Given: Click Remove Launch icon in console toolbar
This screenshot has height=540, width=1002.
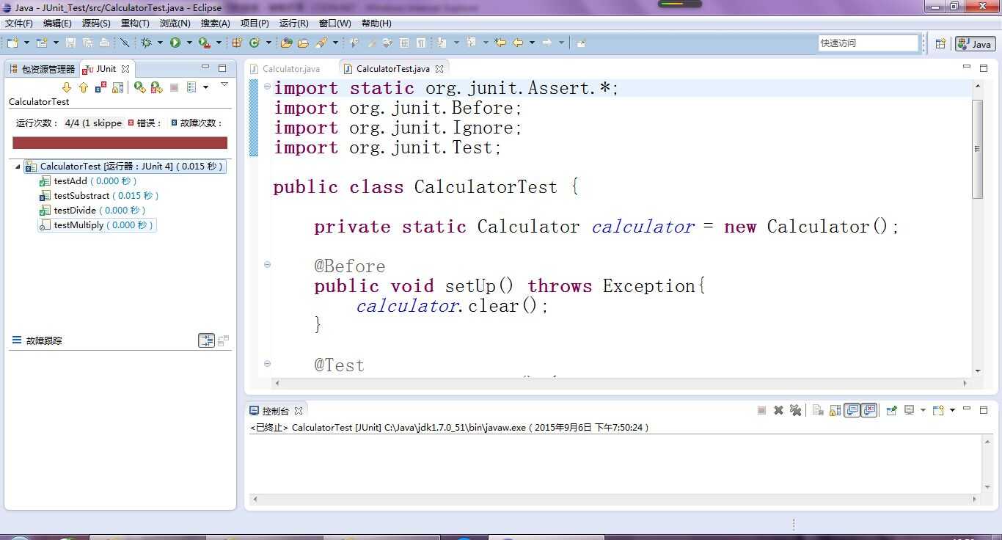Looking at the screenshot, I should [779, 410].
